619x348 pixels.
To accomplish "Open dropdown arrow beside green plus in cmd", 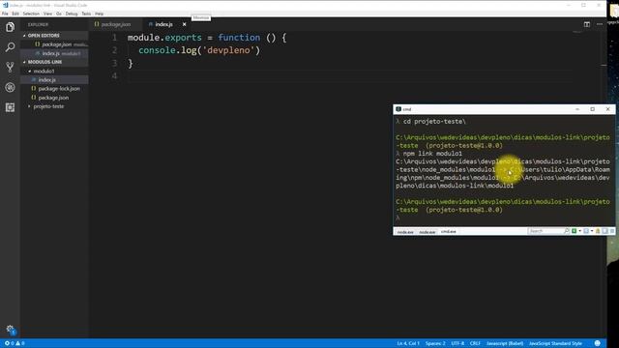I will (x=579, y=231).
